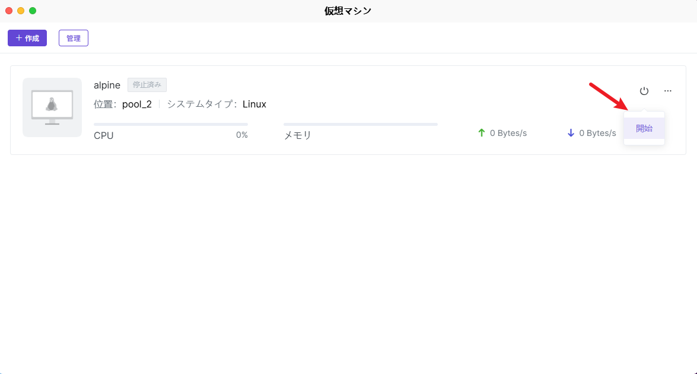
Task: Click the メモリ usage progress bar
Action: coord(361,124)
